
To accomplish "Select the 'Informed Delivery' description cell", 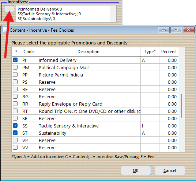I will click(88, 60).
